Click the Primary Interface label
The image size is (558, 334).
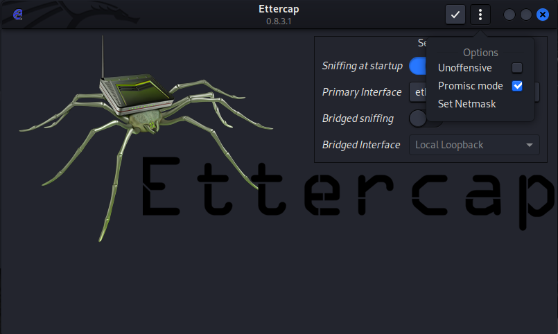[362, 92]
